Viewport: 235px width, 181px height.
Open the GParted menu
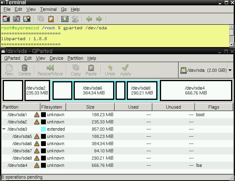12,58
